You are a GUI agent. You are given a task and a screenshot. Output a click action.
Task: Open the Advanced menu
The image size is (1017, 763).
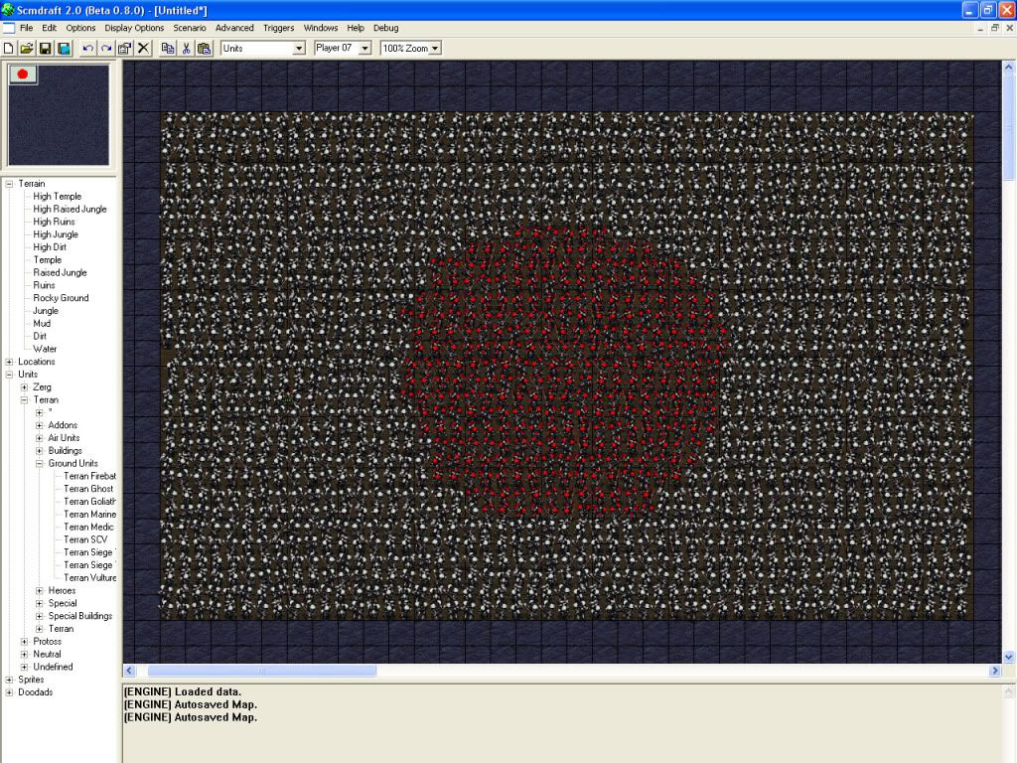pyautogui.click(x=234, y=28)
